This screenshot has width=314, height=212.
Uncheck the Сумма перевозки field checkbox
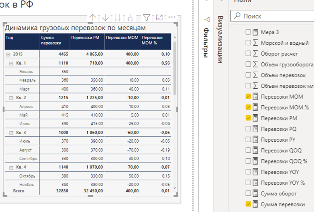248,204
